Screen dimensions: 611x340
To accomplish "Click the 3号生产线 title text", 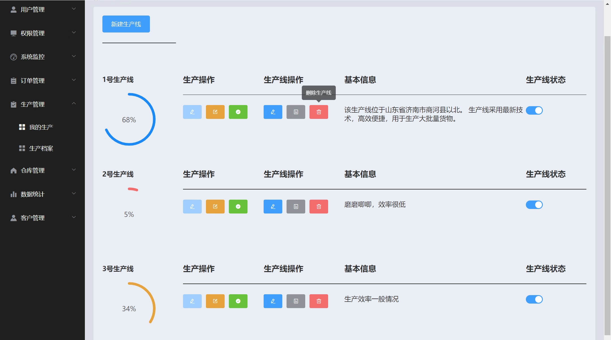I will (118, 269).
